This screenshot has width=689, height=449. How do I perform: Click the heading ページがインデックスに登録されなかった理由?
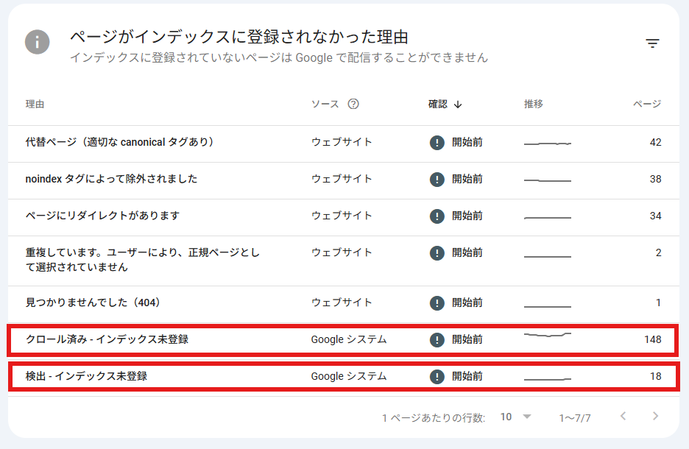239,37
